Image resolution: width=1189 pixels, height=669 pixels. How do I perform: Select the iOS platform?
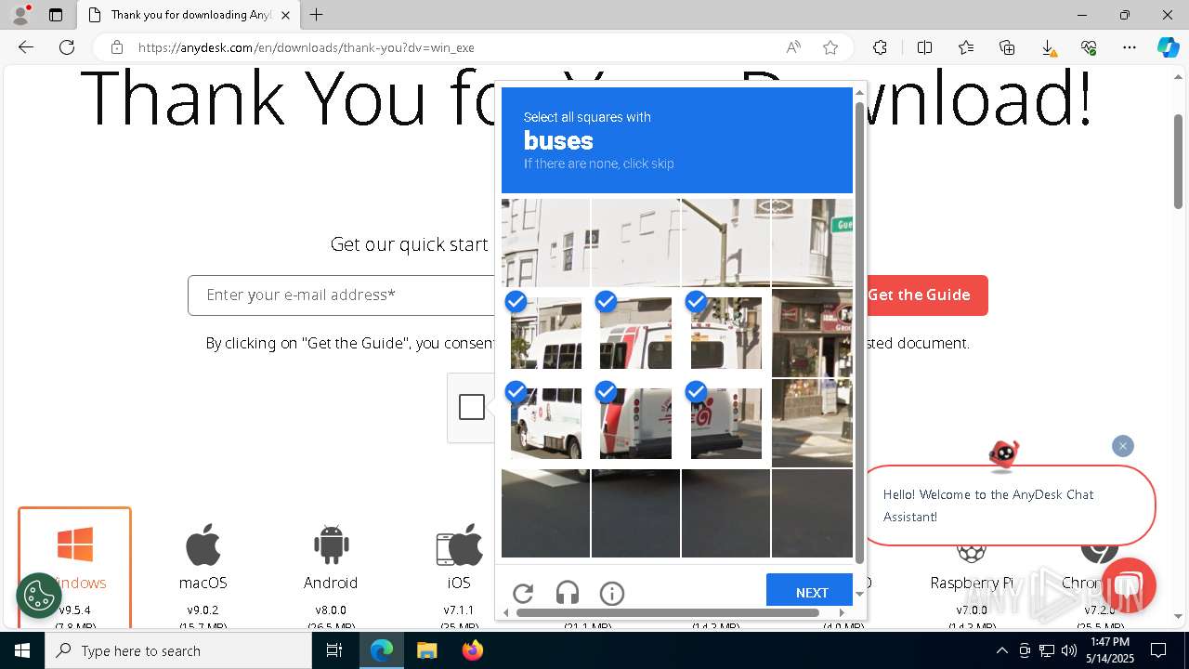(459, 567)
